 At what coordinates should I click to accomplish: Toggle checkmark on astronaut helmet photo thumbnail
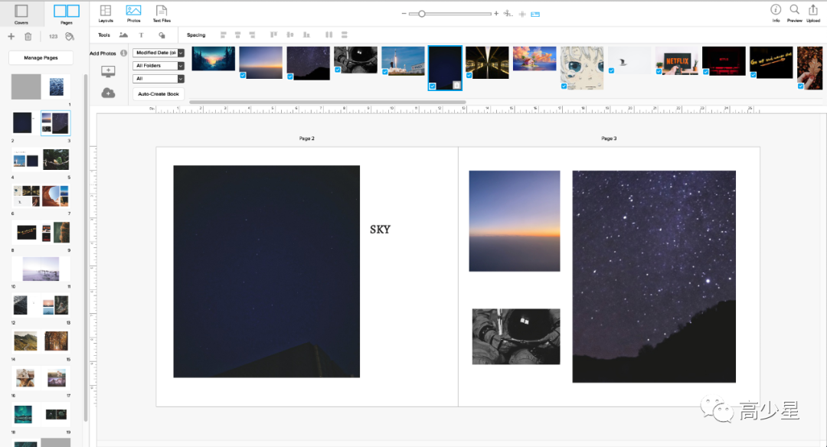pos(338,70)
